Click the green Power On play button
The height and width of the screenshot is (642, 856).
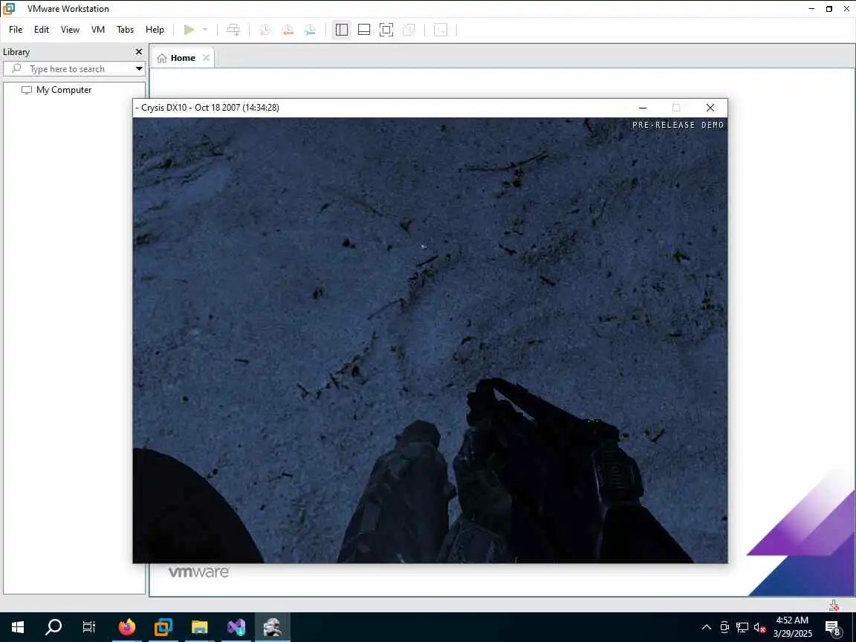pyautogui.click(x=189, y=30)
